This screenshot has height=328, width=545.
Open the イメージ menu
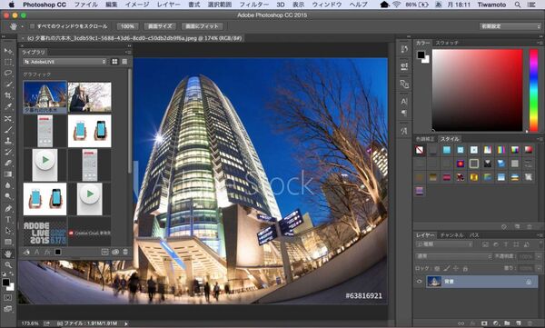pos(137,5)
